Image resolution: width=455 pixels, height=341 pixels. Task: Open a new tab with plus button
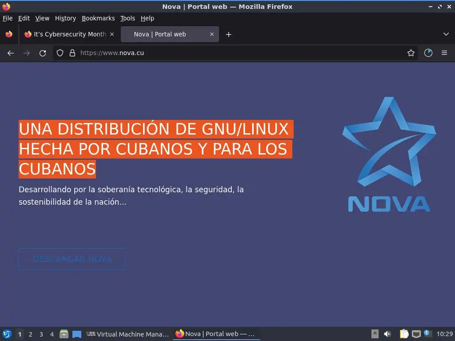pos(229,35)
